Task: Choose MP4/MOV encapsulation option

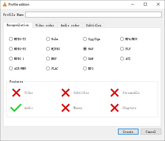Action: point(122,39)
